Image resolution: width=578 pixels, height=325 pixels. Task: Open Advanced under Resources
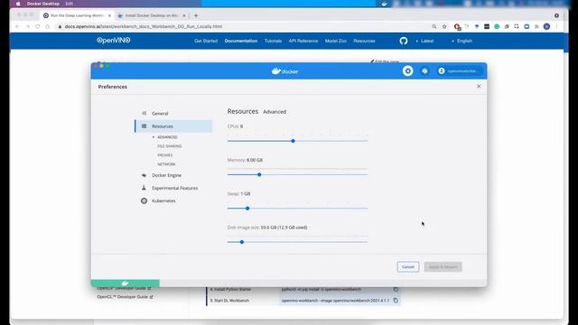tap(167, 137)
